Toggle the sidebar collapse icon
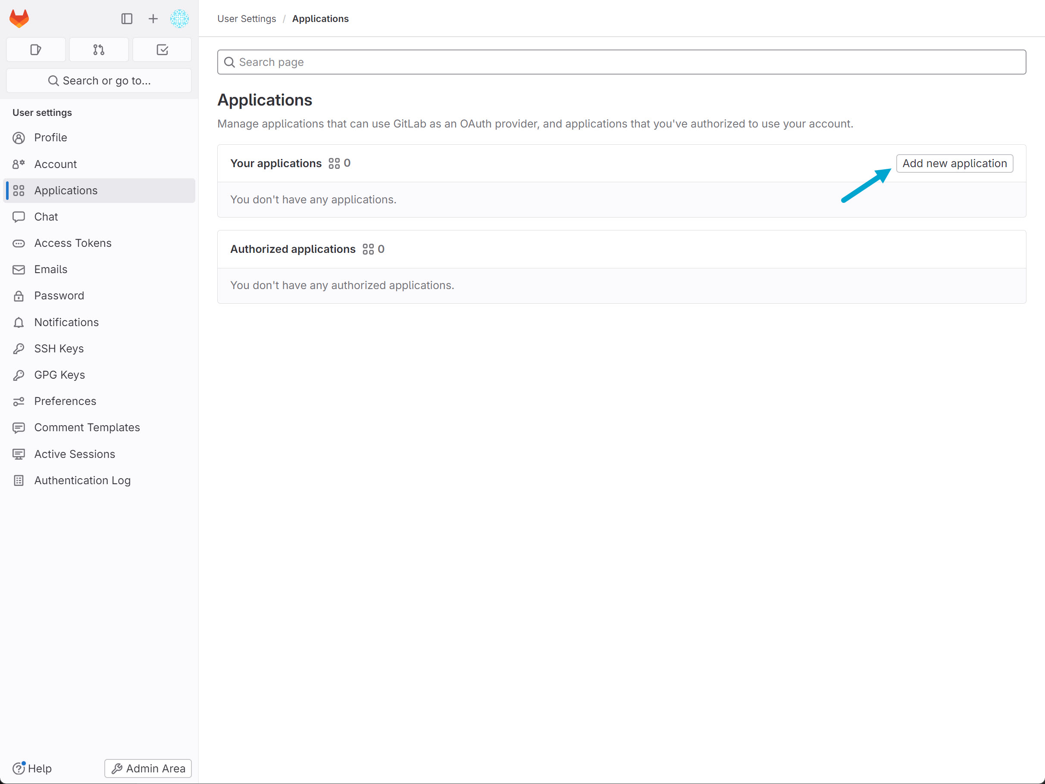The height and width of the screenshot is (784, 1045). pyautogui.click(x=127, y=19)
